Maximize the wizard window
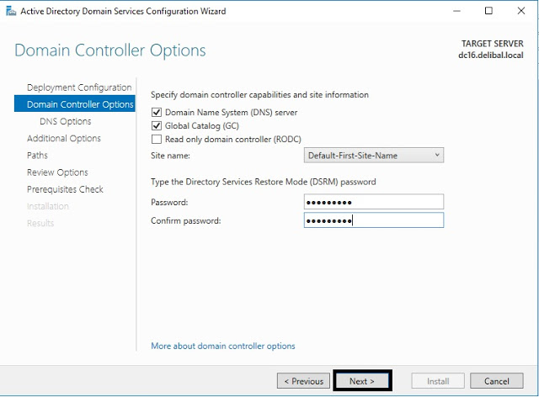The width and height of the screenshot is (539, 397). click(x=488, y=12)
